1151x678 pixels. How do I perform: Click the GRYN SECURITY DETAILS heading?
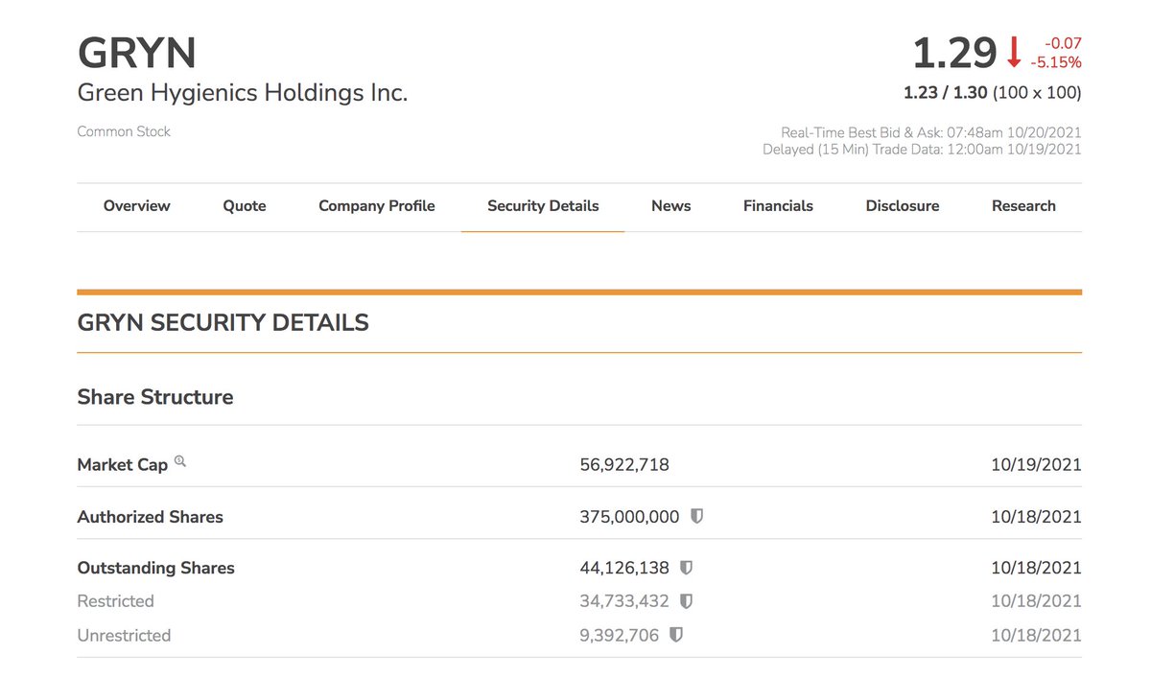pos(223,323)
